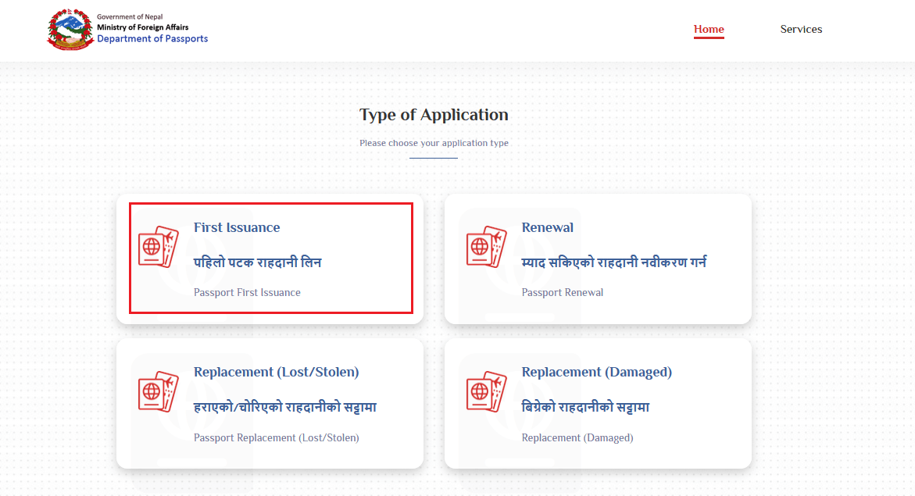Choose the Replacement (Damaged) heading
The image size is (915, 496).
click(x=596, y=373)
